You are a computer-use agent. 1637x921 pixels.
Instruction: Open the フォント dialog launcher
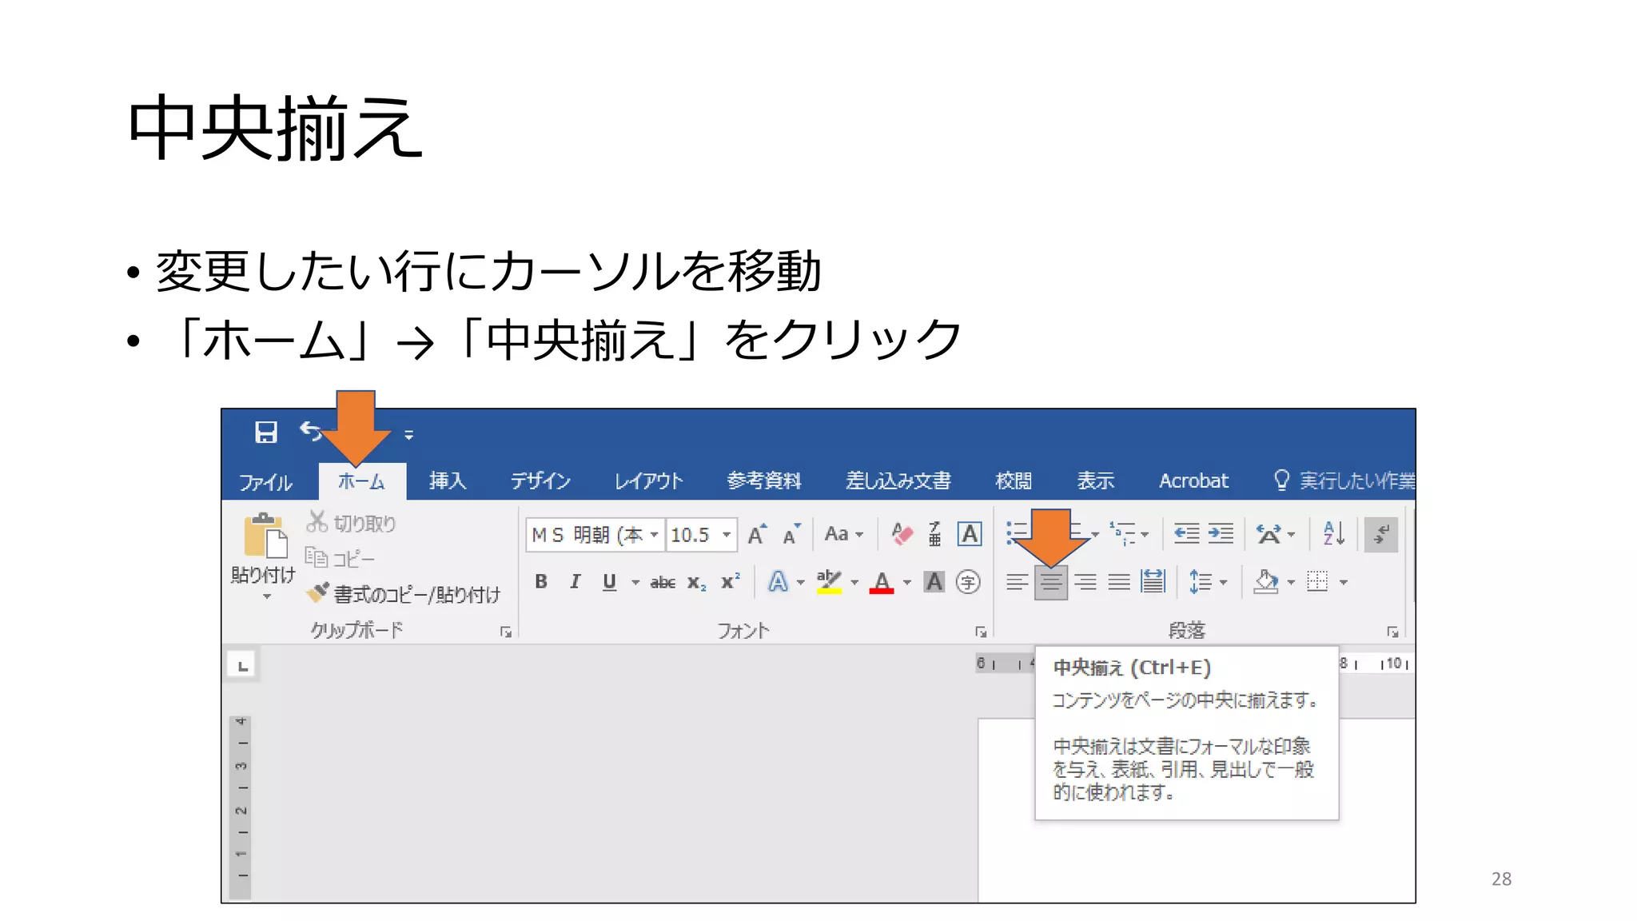(981, 632)
